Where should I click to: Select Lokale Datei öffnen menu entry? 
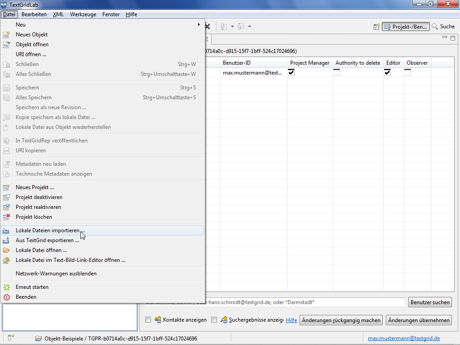click(41, 250)
